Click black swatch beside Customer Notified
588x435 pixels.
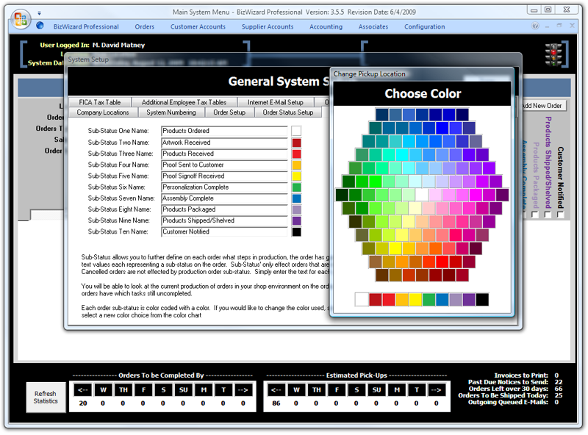click(x=296, y=231)
